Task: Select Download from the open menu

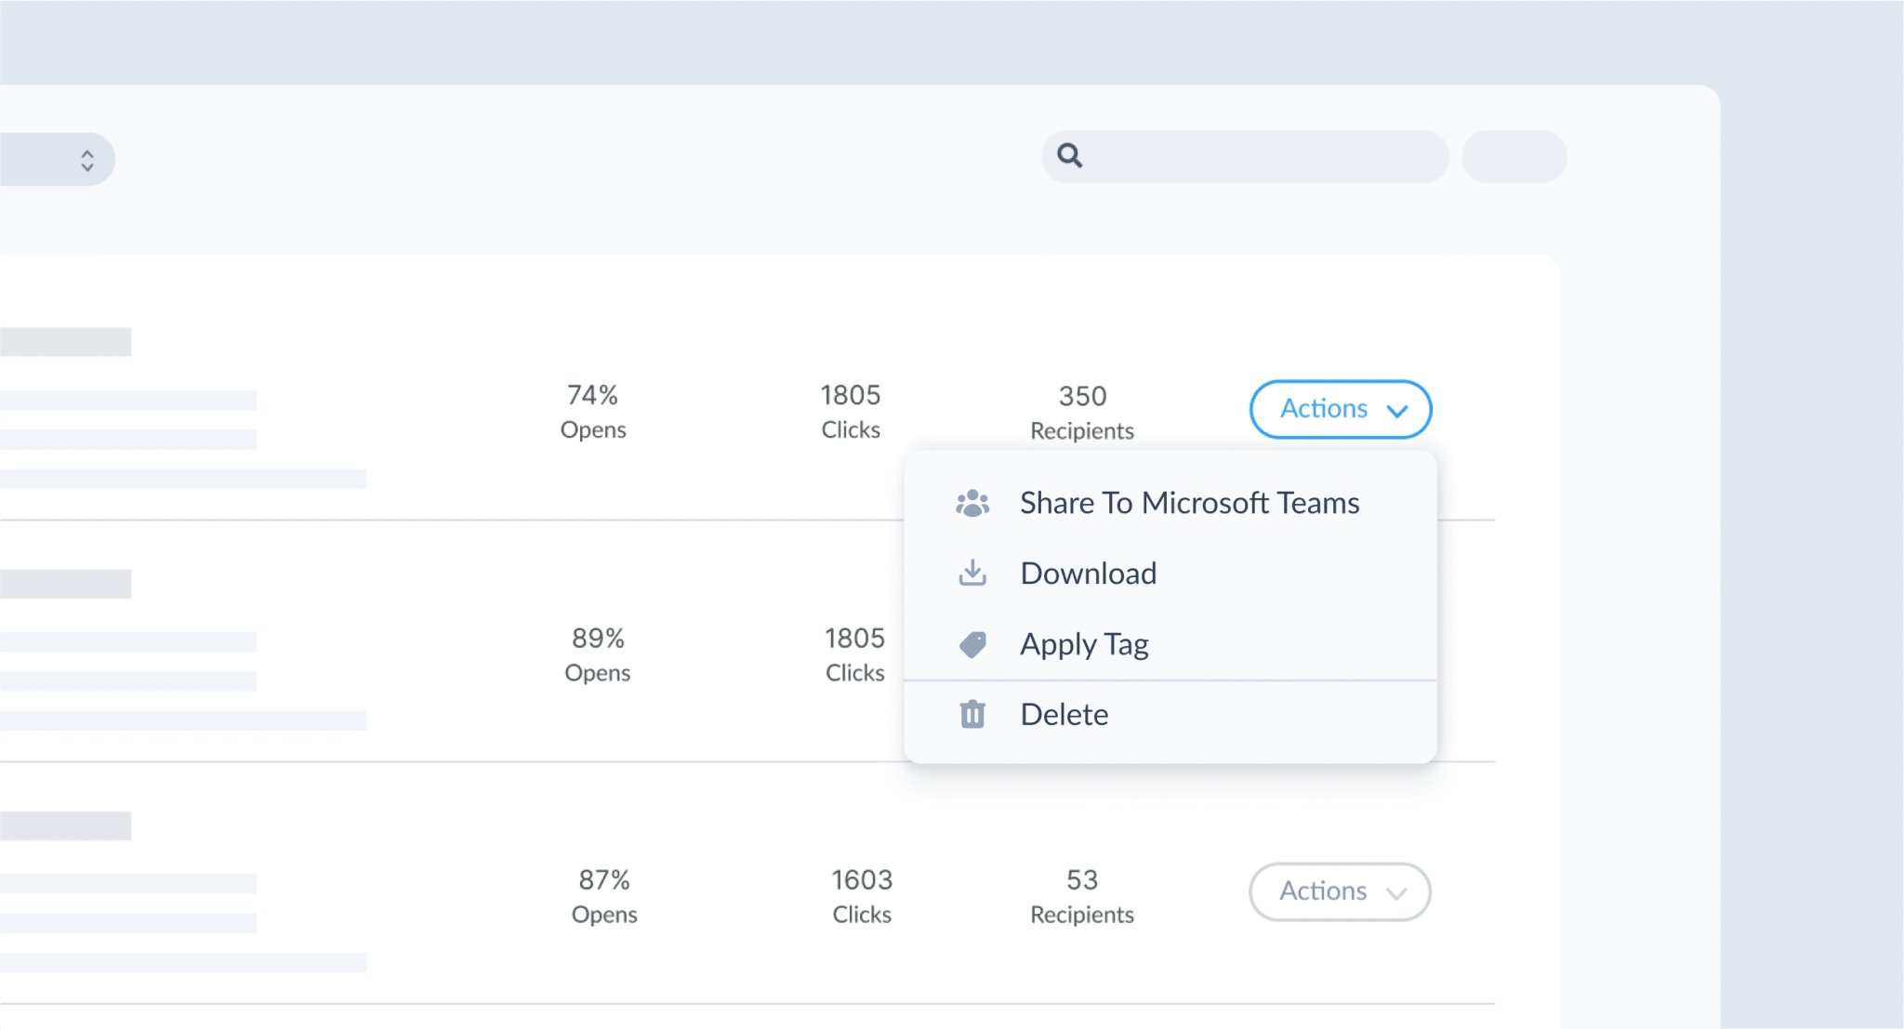Action: tap(1089, 573)
